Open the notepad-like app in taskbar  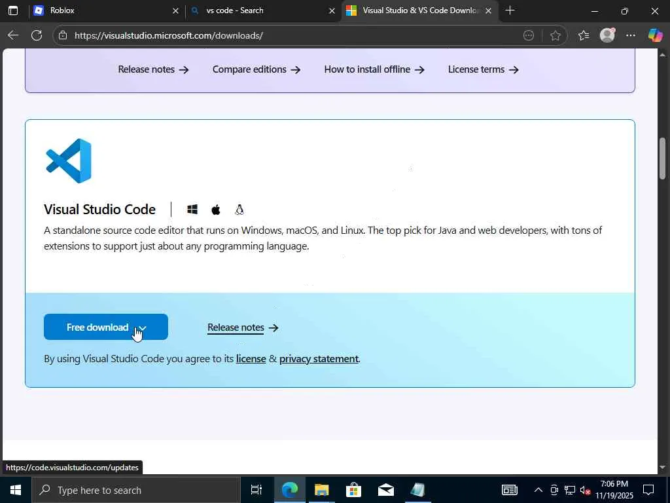[x=417, y=490]
